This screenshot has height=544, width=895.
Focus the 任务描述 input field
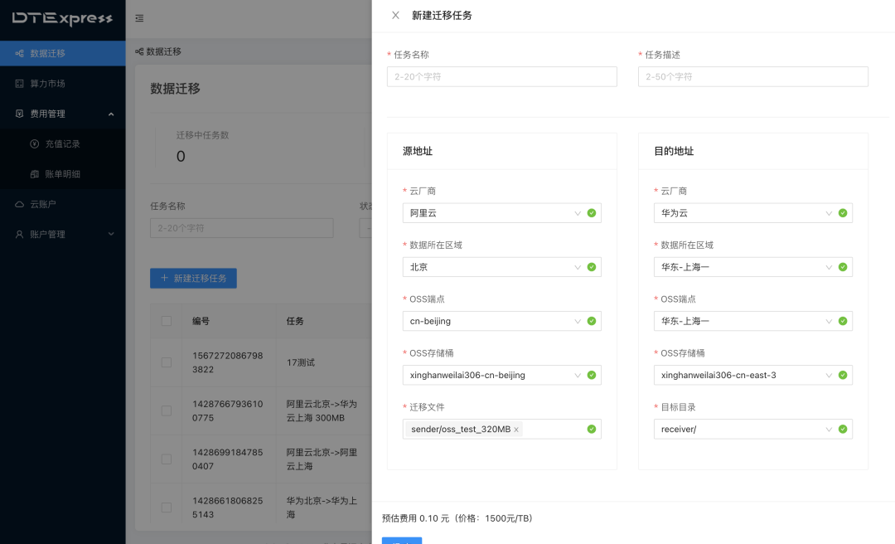click(x=752, y=76)
